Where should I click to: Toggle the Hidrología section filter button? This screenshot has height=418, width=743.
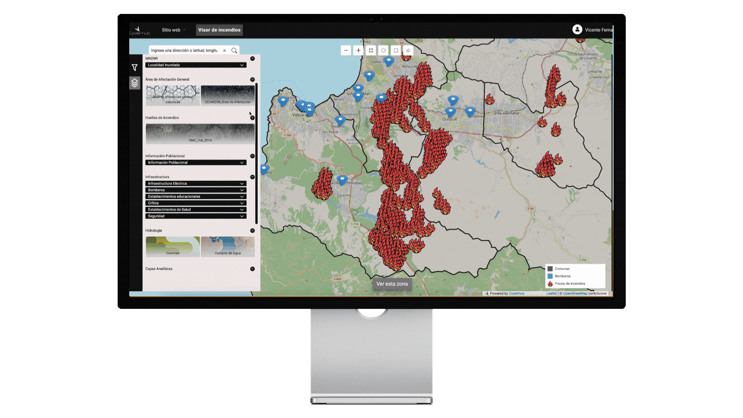coord(252,231)
